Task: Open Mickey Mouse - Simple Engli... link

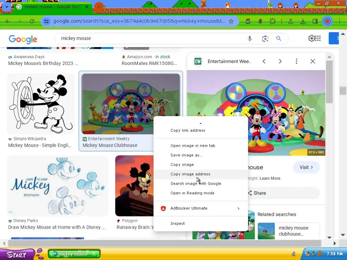Action: [x=40, y=145]
